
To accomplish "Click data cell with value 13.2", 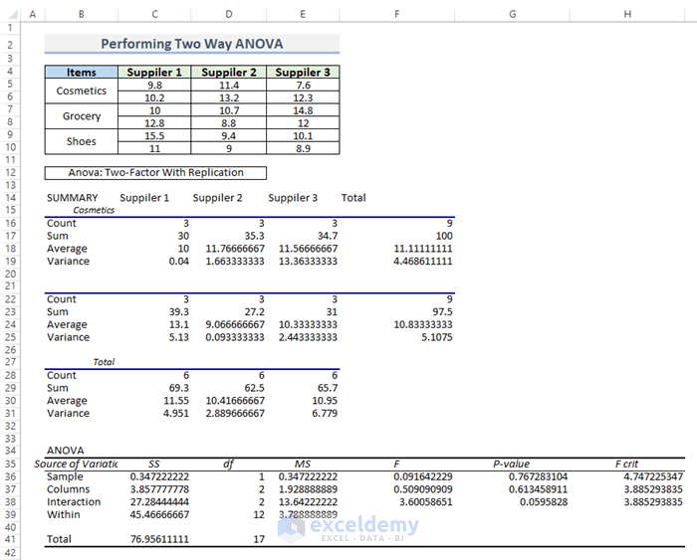I will pos(228,97).
